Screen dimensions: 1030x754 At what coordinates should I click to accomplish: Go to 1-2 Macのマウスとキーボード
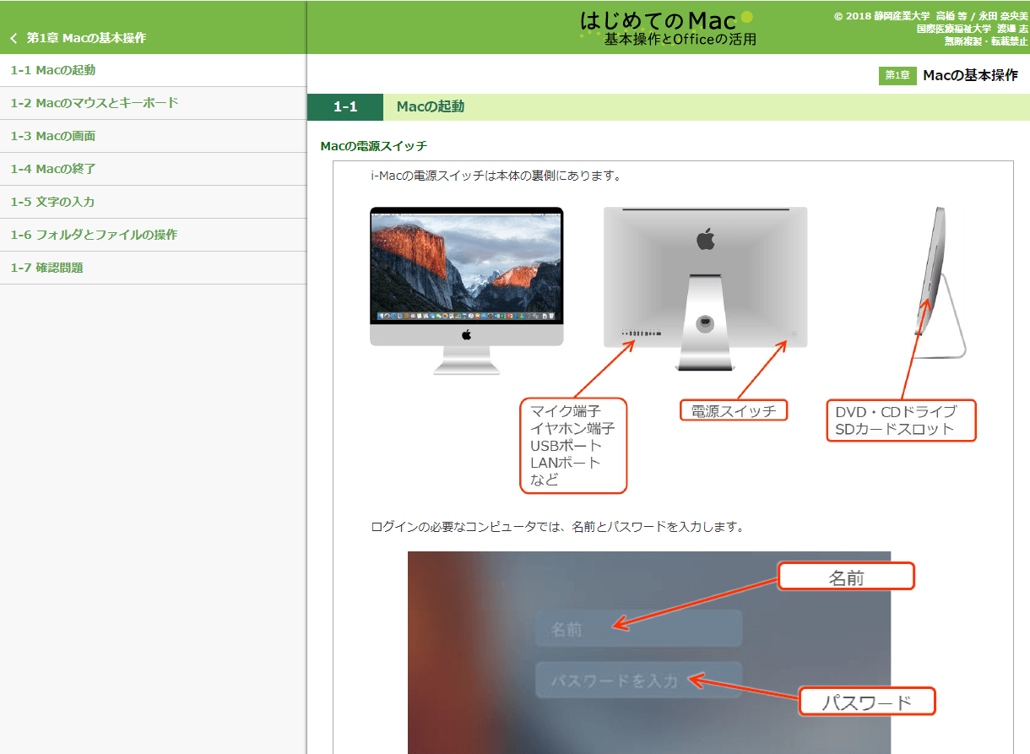click(153, 103)
